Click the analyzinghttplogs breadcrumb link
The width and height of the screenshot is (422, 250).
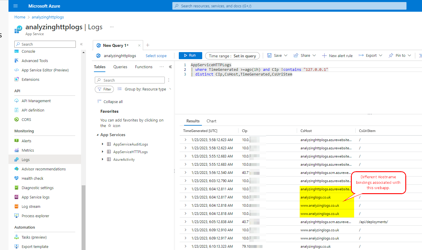48,17
